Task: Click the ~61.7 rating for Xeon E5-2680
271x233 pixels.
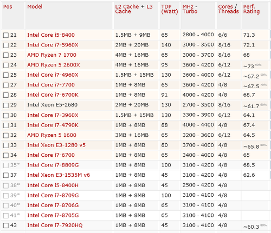Action: click(x=251, y=106)
